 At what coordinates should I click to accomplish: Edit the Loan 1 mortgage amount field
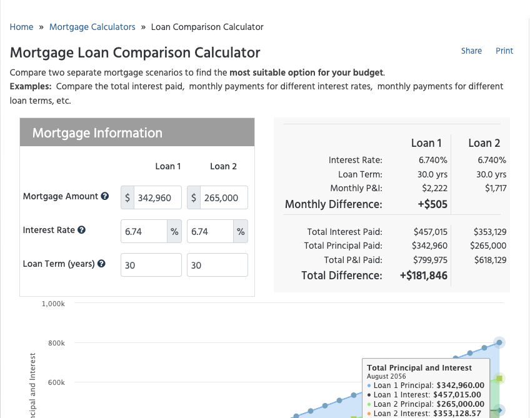click(157, 197)
